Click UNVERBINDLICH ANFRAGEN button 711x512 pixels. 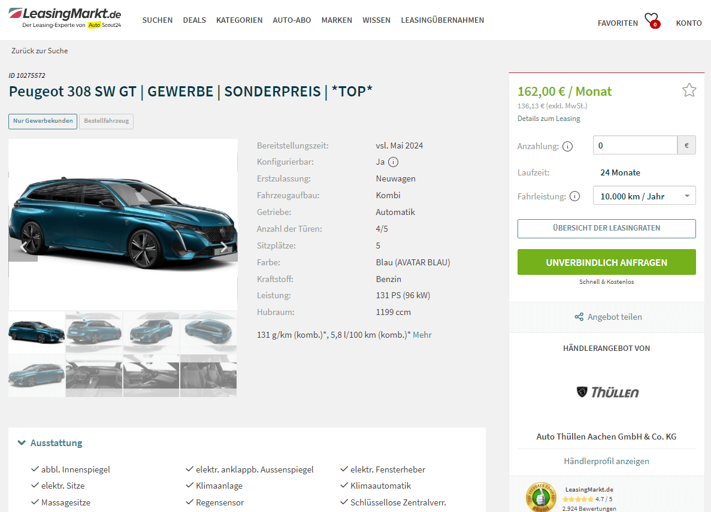606,262
